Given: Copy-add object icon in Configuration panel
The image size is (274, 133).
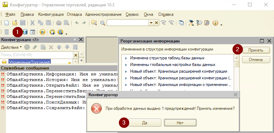Looking at the screenshot, I should [43, 47].
